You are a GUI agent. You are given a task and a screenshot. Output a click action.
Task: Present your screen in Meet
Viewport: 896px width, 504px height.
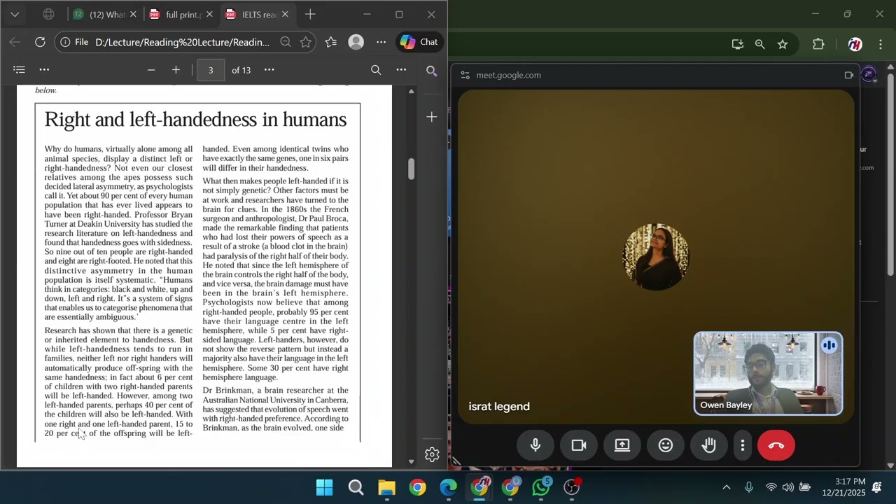(x=622, y=445)
